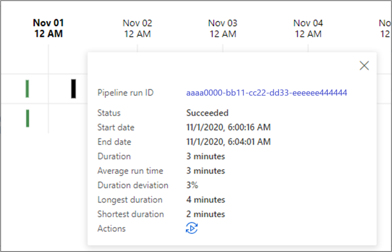Select the green run bar in the top row
The width and height of the screenshot is (392, 252).
point(27,88)
